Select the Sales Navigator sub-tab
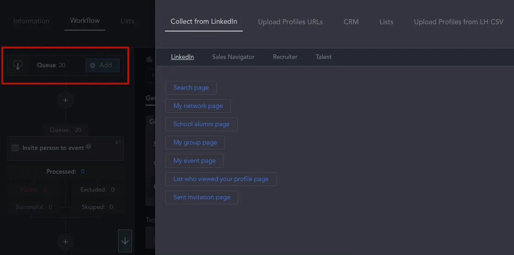Viewport: 514px width, 255px height. pos(233,57)
